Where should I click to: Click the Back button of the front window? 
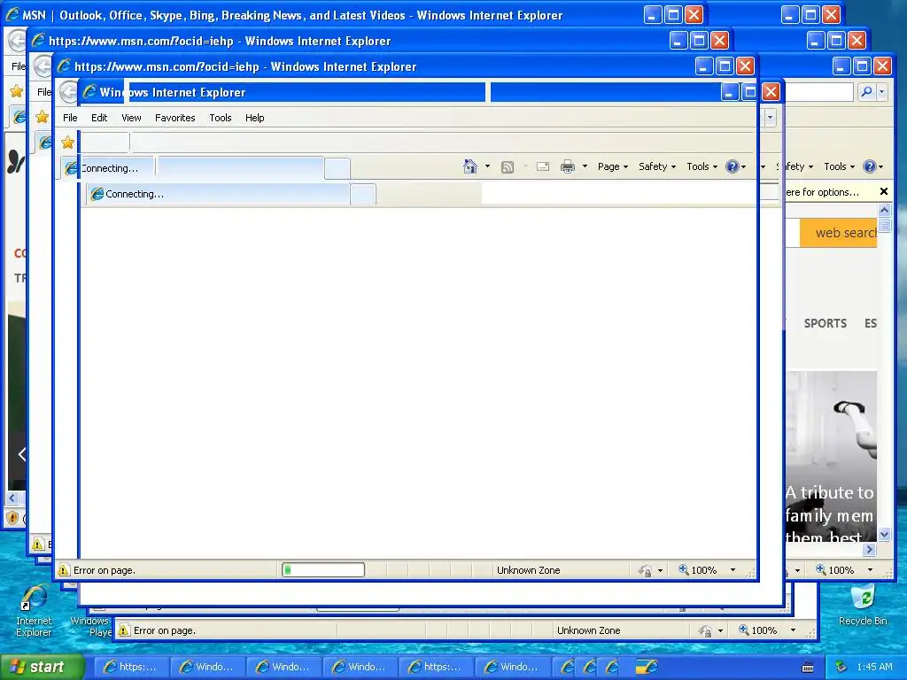[68, 92]
